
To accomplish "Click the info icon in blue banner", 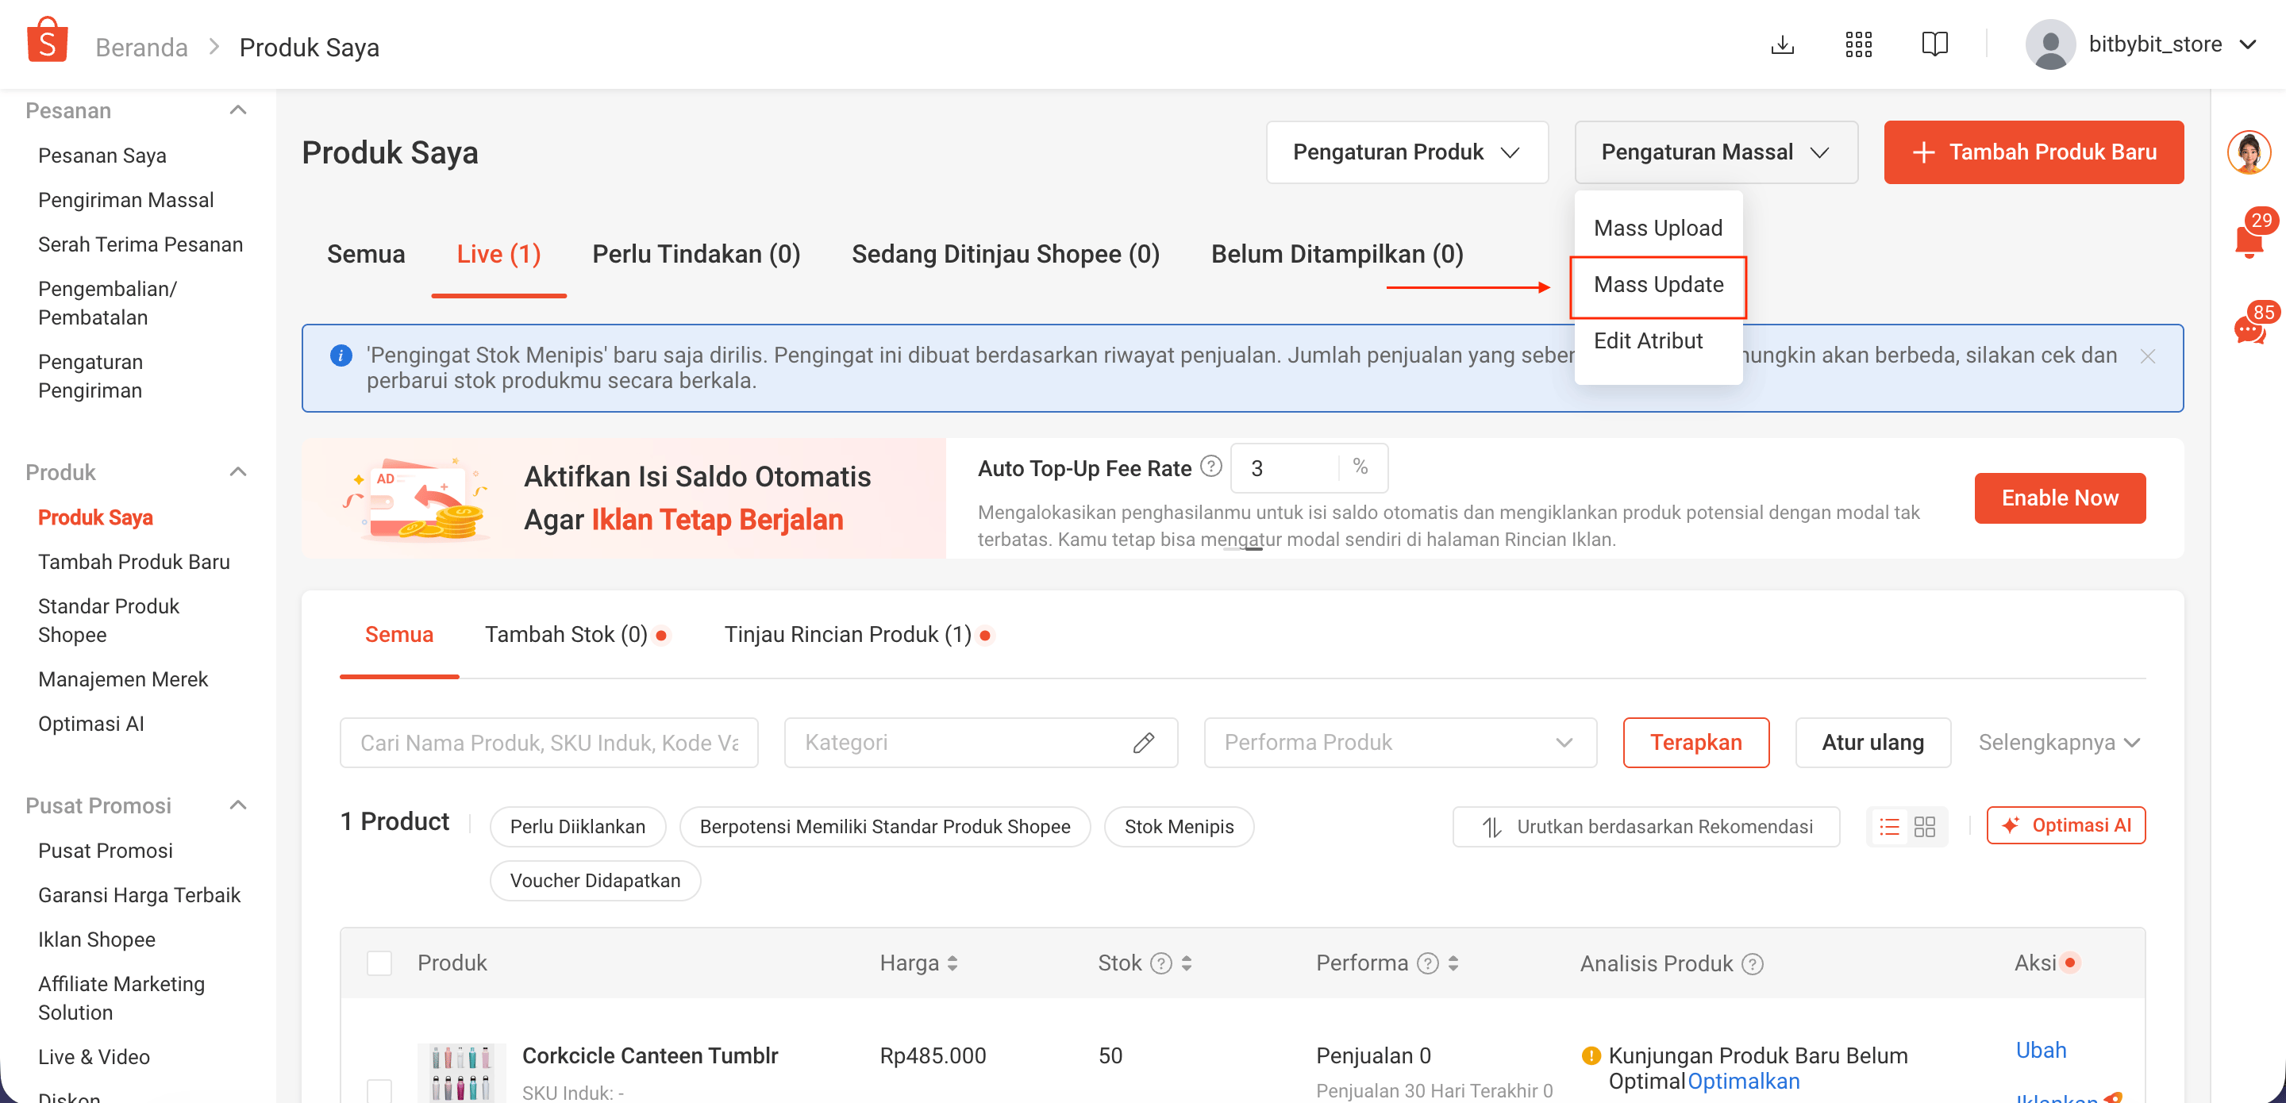I will coord(341,355).
